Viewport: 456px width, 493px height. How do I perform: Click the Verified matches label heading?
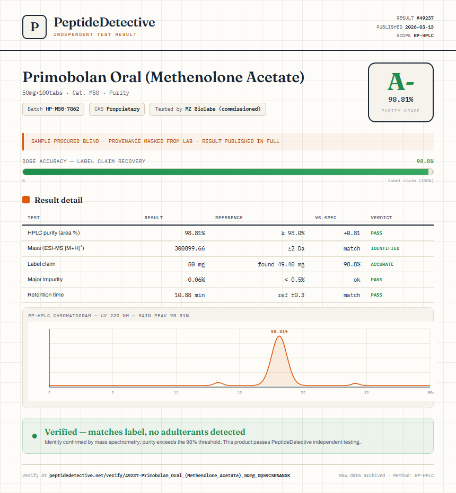[x=145, y=432]
